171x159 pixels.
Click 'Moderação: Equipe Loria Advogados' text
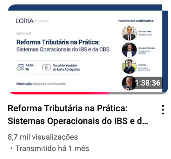[41, 84]
